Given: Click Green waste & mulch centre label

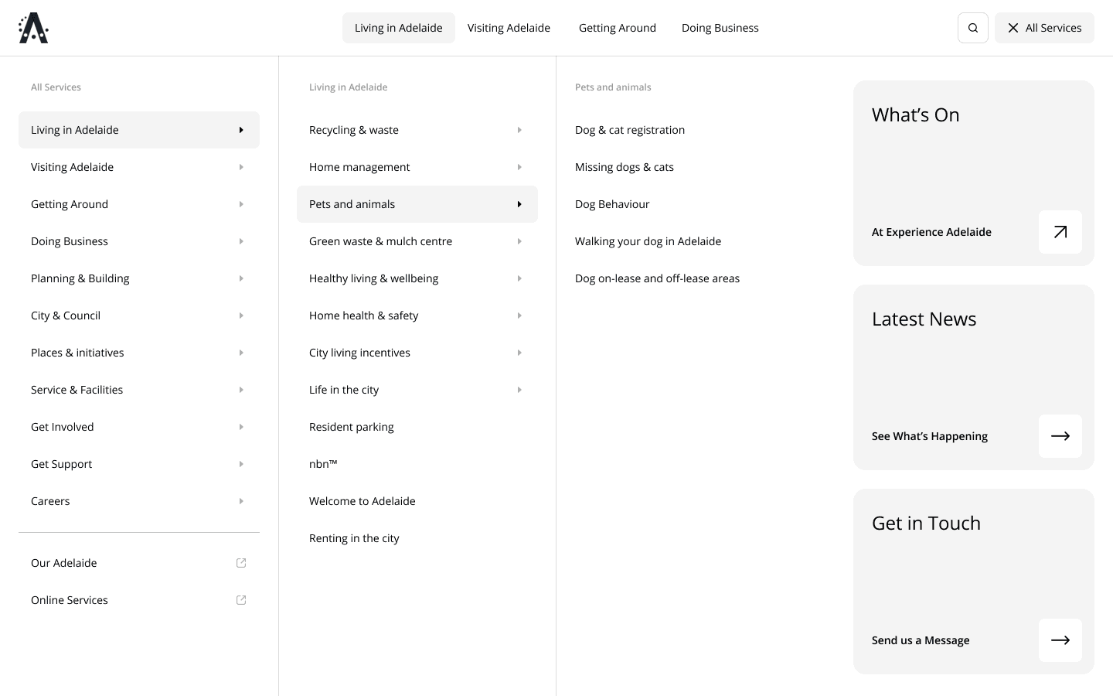Looking at the screenshot, I should click(380, 241).
